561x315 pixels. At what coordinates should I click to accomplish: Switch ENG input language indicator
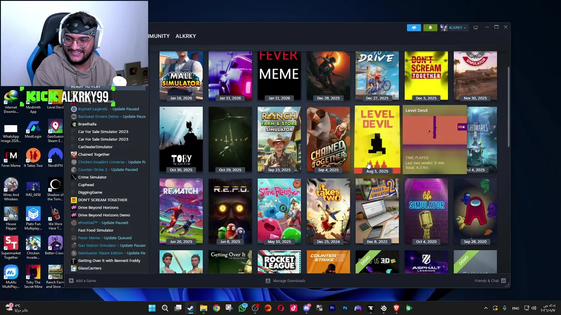pos(516,308)
